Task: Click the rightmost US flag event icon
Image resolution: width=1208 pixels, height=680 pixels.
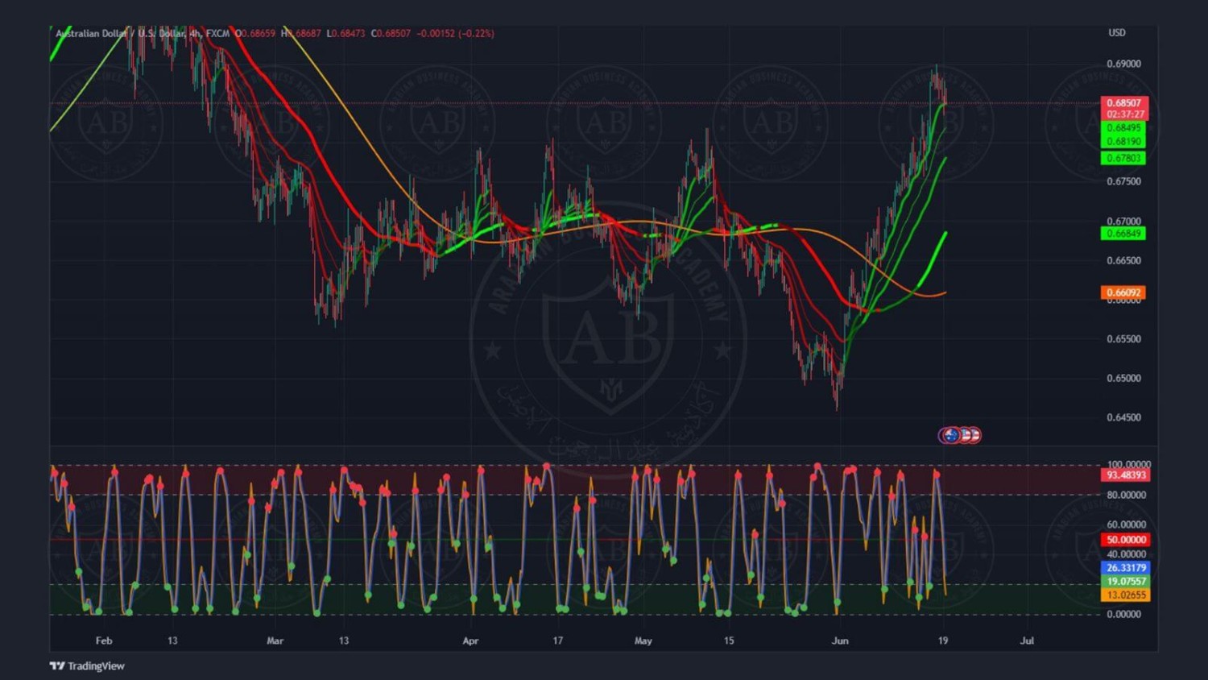Action: point(974,435)
